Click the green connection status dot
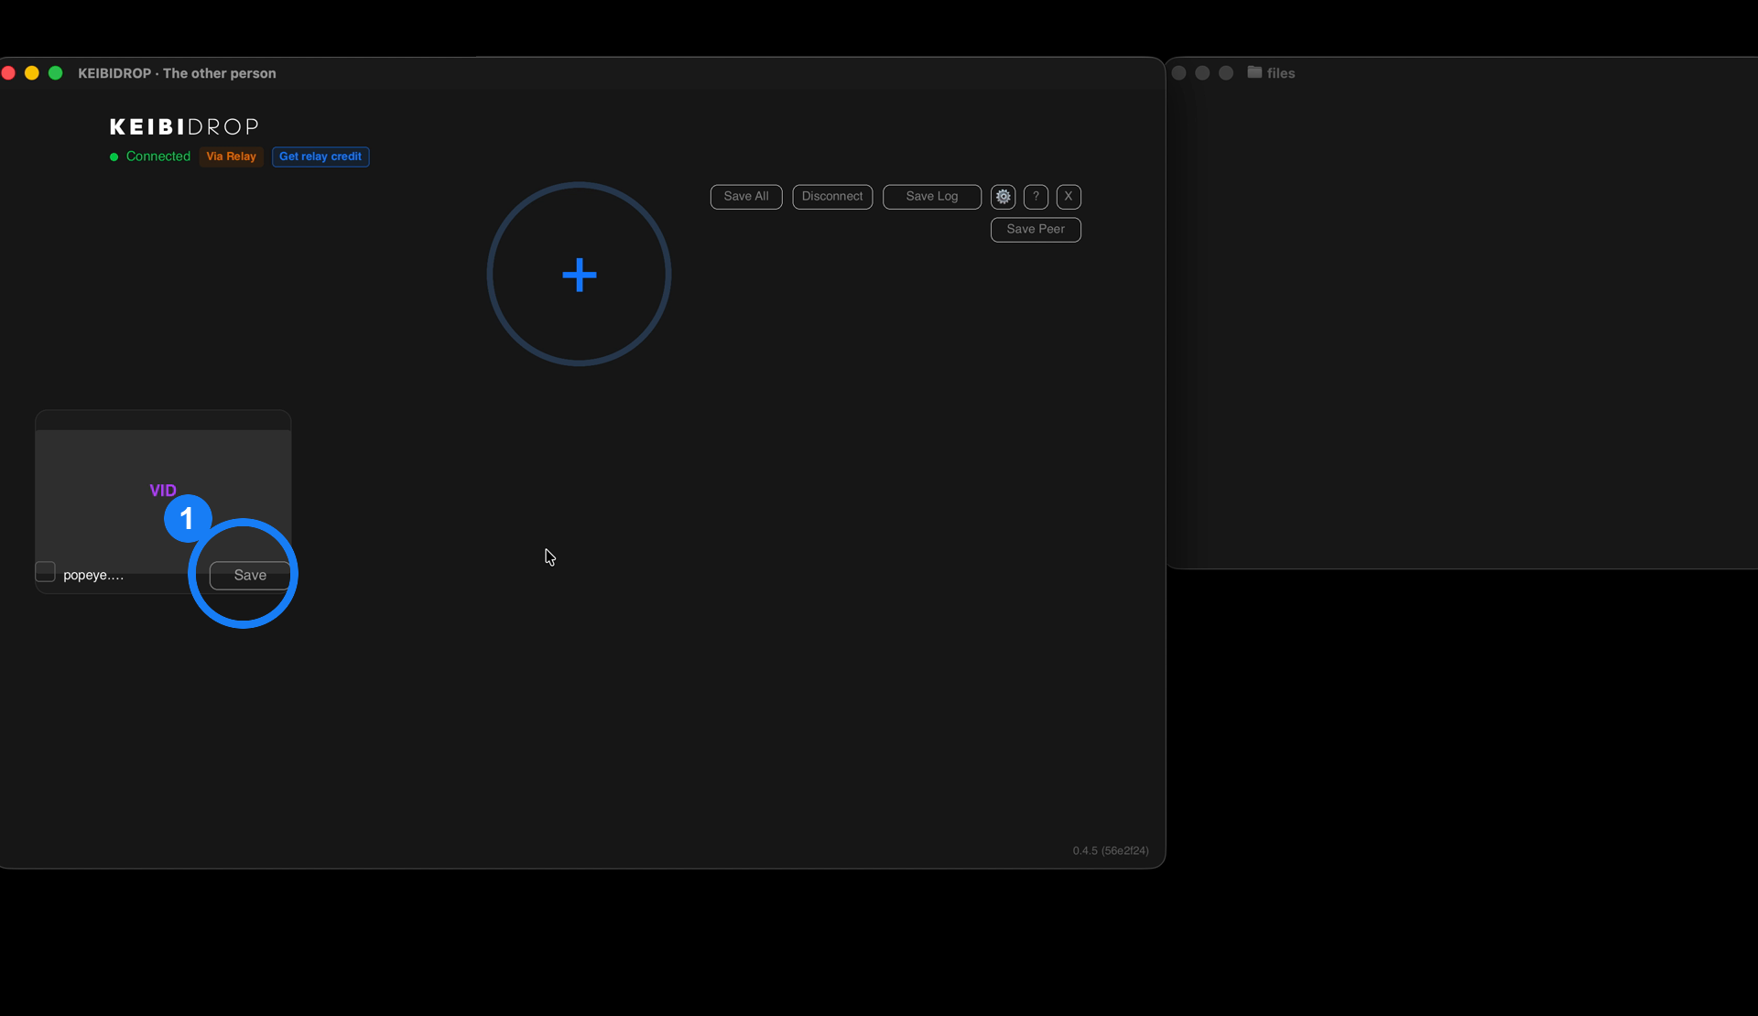The width and height of the screenshot is (1758, 1016). tap(114, 157)
